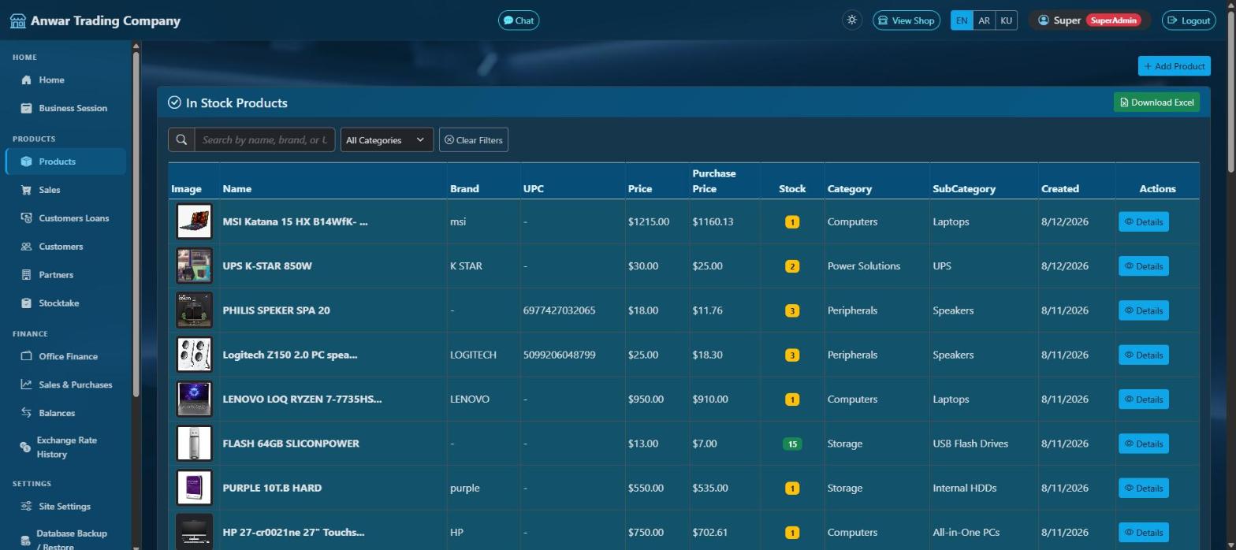Click the Database Backup / Restore icon
The height and width of the screenshot is (550, 1236).
pos(24,541)
